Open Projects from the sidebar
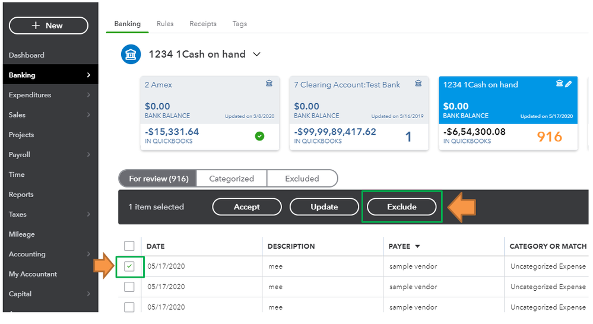 [21, 135]
